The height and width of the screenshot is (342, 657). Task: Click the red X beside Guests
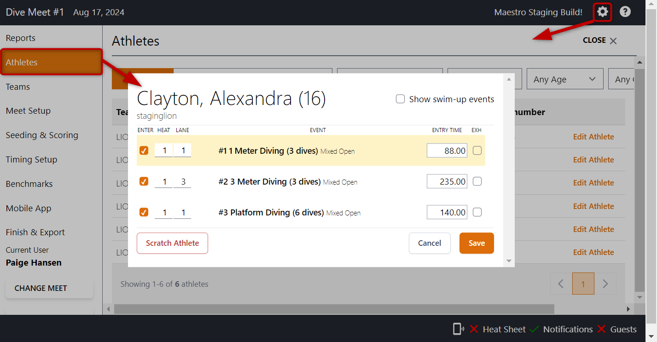click(x=601, y=329)
